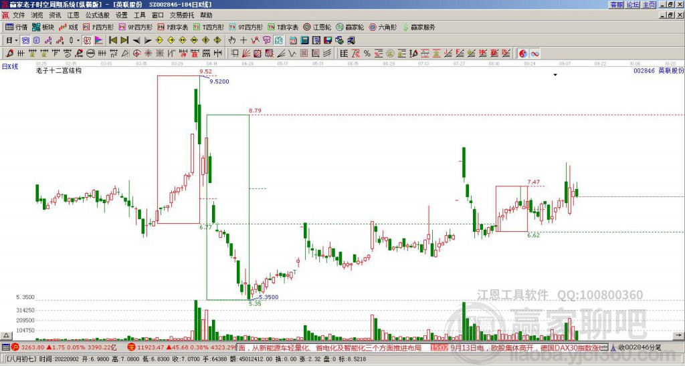Open the calendar icon
685x366 pixels.
(293, 41)
